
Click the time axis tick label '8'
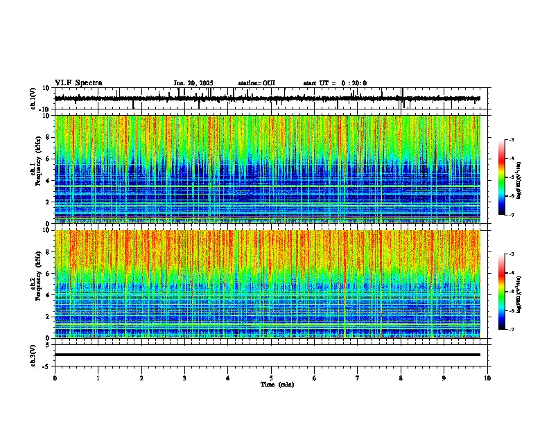point(401,378)
